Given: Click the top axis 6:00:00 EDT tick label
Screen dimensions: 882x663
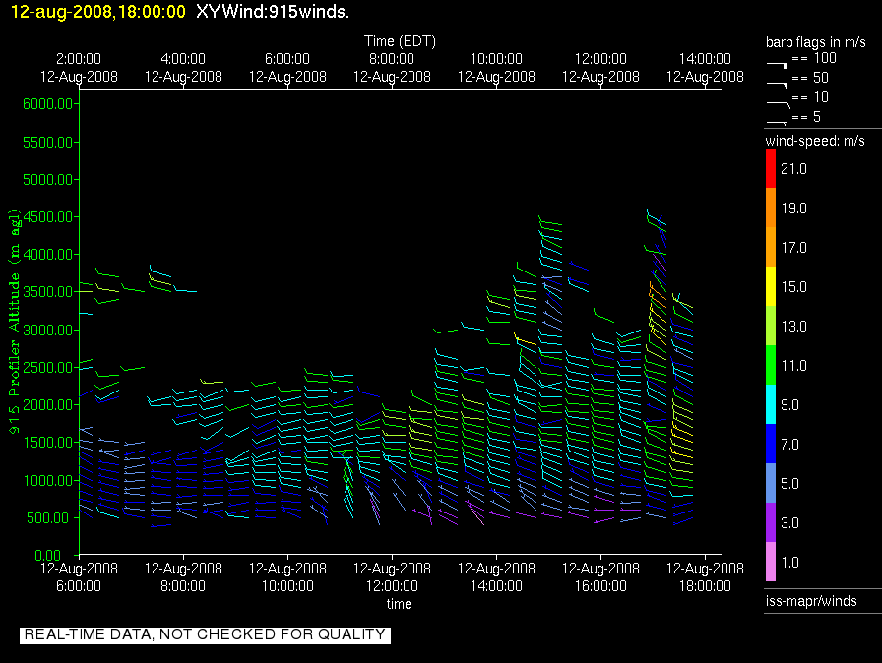Looking at the screenshot, I should pos(287,68).
